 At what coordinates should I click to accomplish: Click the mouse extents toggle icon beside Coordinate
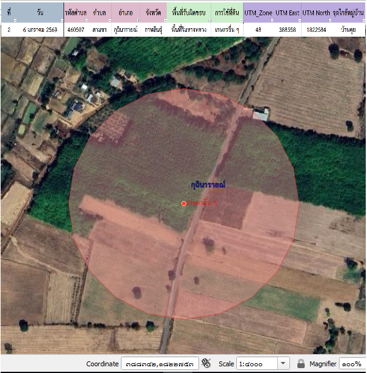click(x=206, y=364)
